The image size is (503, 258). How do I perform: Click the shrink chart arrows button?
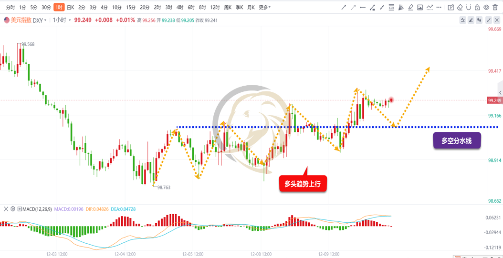click(489, 20)
